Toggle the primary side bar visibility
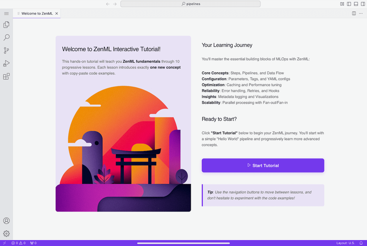 click(x=349, y=4)
